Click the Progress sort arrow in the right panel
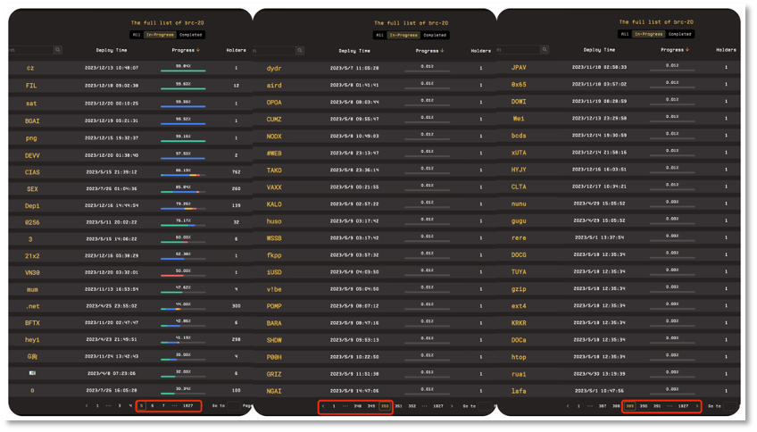Screen dimensions: 757x432 [x=686, y=50]
